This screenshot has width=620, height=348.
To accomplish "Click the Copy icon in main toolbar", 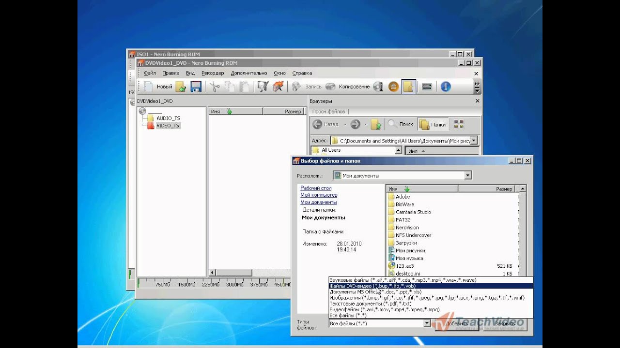I will tap(230, 87).
